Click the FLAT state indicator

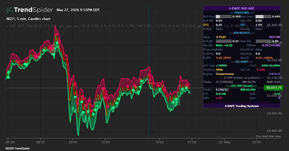(221, 37)
